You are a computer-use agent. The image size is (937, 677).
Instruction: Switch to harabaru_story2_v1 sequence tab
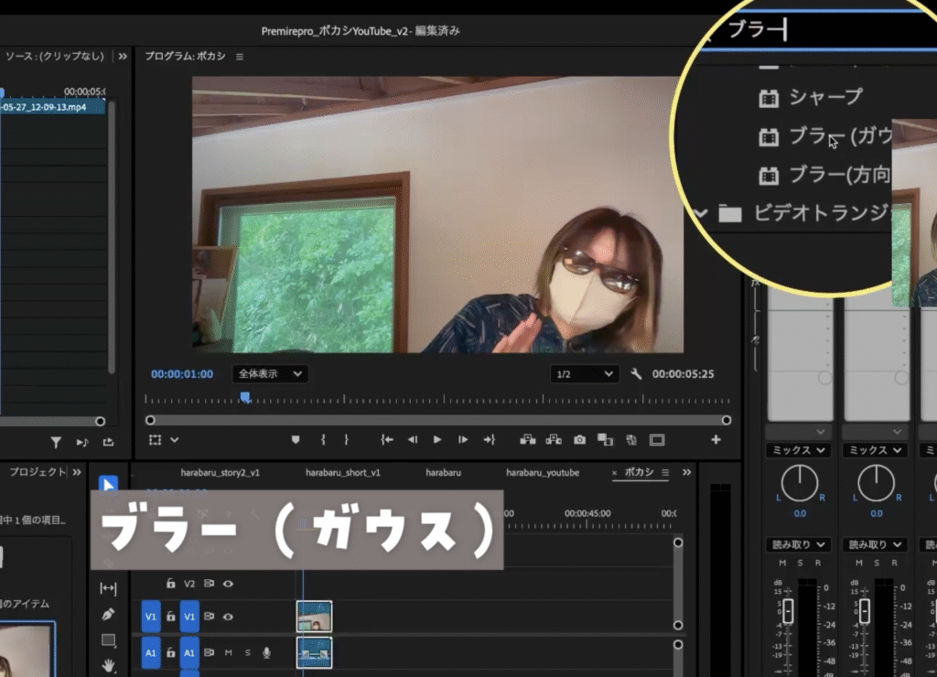tap(220, 473)
